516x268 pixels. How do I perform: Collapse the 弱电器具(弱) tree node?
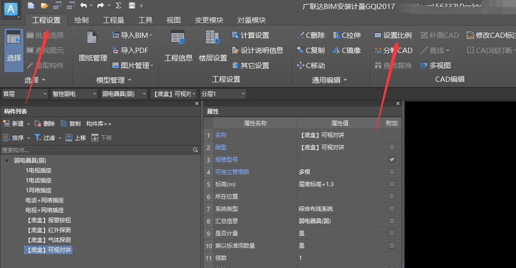pyautogui.click(x=7, y=161)
